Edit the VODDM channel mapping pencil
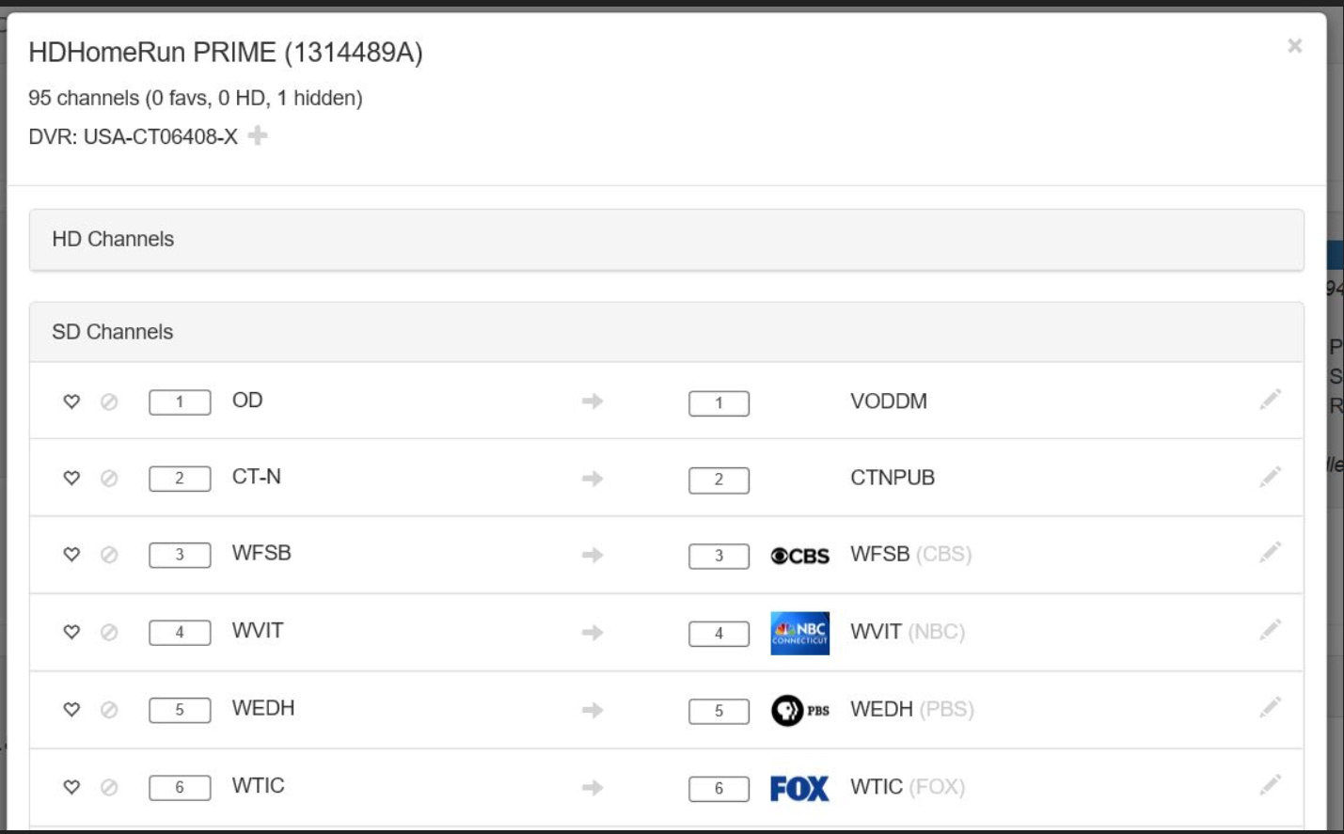The image size is (1344, 834). click(1270, 401)
